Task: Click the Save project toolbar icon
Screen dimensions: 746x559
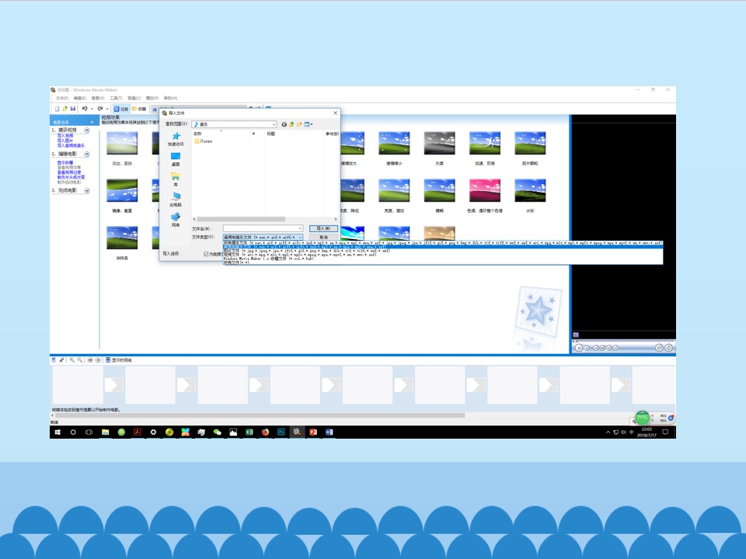Action: (x=73, y=109)
